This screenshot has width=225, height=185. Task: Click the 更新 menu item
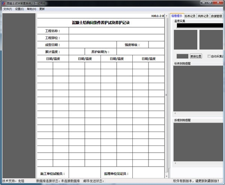coord(42,9)
